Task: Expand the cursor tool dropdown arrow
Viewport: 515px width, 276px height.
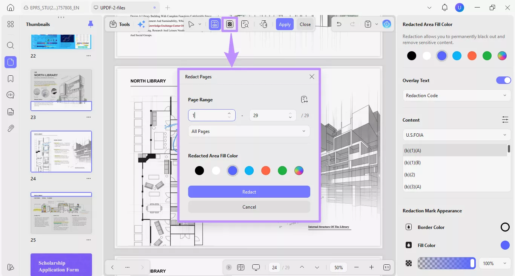Action: [x=200, y=24]
